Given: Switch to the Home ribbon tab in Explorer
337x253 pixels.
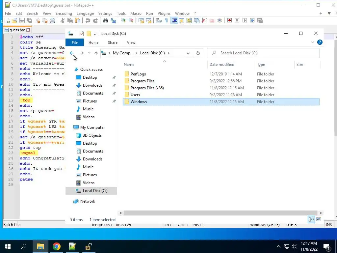Looking at the screenshot, I should [x=93, y=42].
